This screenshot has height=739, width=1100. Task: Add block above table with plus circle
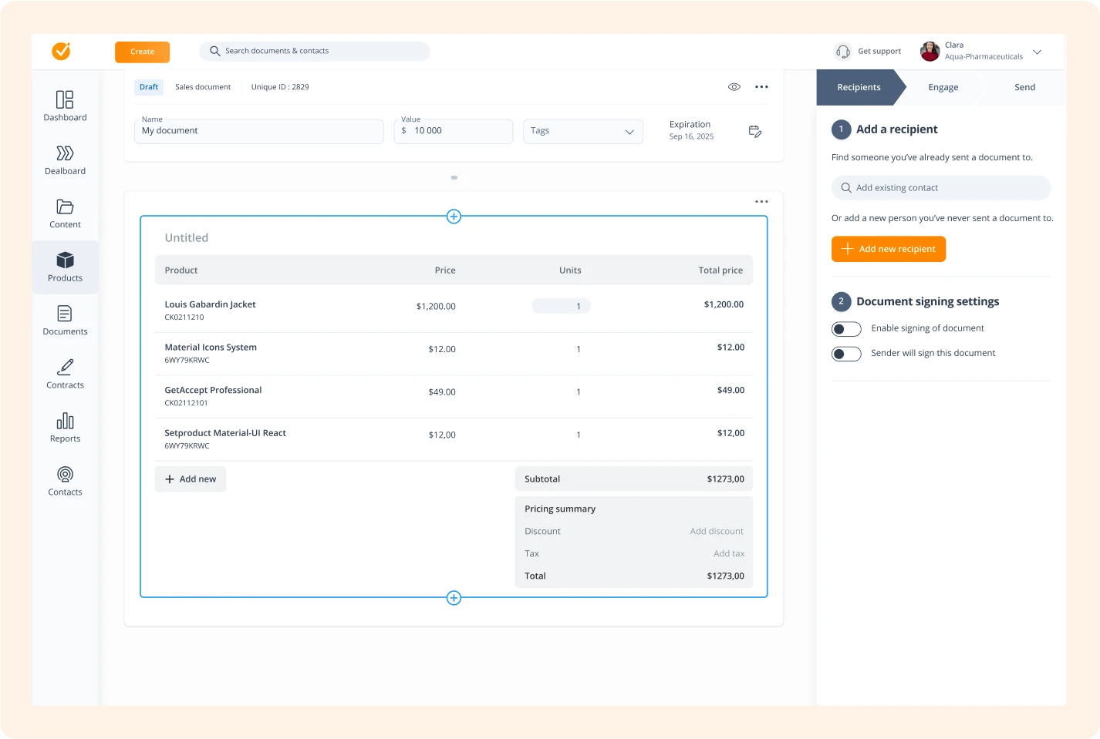pos(454,217)
